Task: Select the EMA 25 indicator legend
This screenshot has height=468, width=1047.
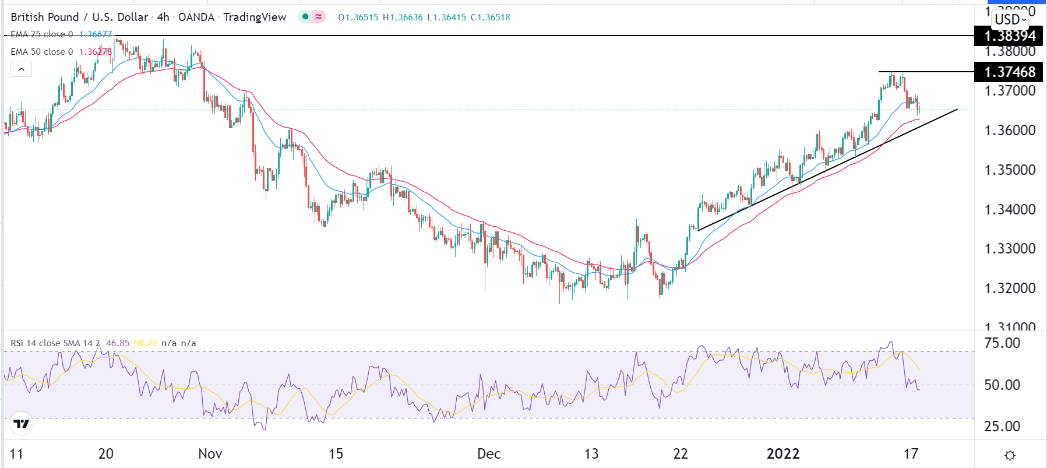Action: click(x=42, y=34)
